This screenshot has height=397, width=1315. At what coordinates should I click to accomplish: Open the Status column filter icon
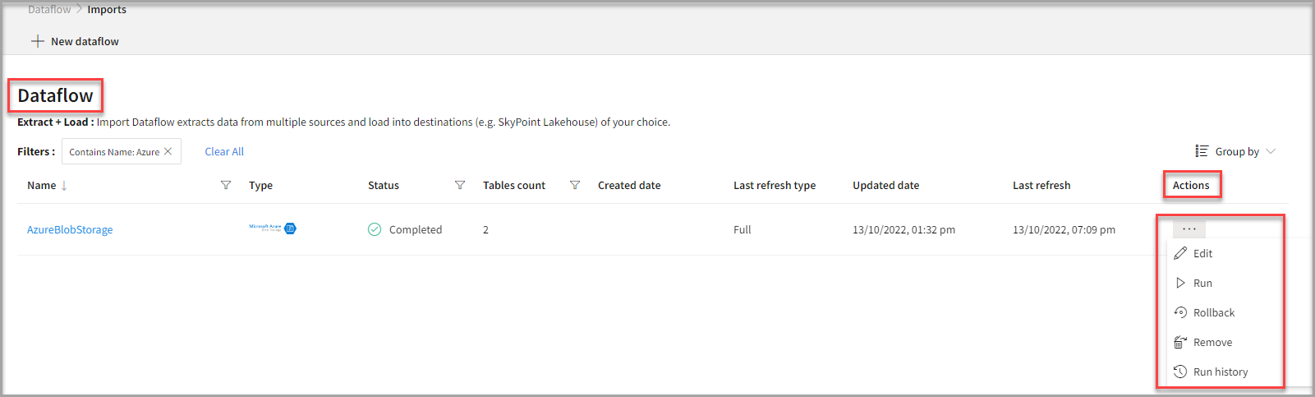pos(460,185)
